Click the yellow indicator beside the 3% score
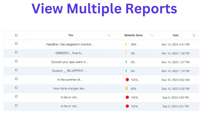Viewport: 203px width, 127px height. [126, 53]
